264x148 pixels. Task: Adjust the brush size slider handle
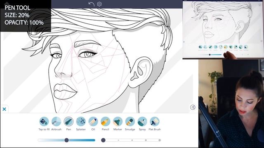click(66, 140)
